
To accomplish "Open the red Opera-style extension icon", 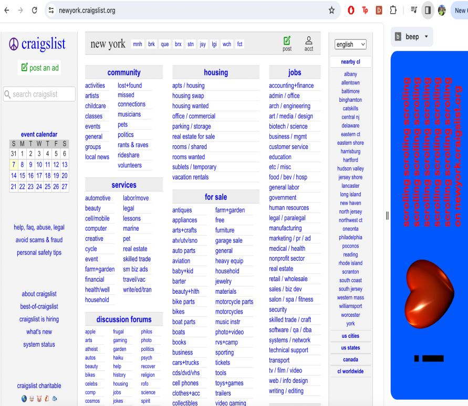I will pos(351,10).
